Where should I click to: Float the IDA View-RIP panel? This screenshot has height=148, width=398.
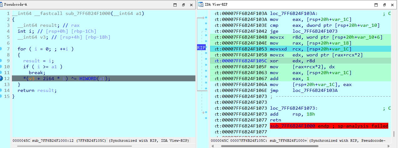tap(384, 5)
